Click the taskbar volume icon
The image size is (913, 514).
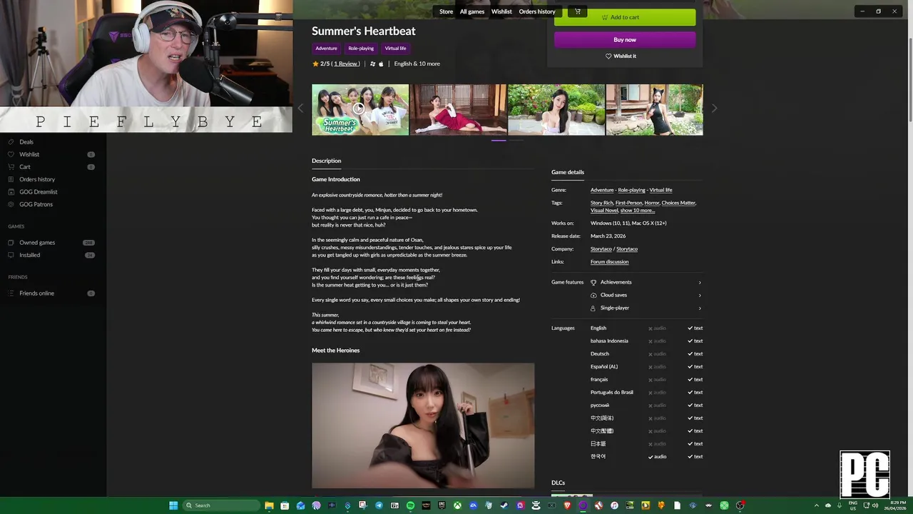click(875, 505)
